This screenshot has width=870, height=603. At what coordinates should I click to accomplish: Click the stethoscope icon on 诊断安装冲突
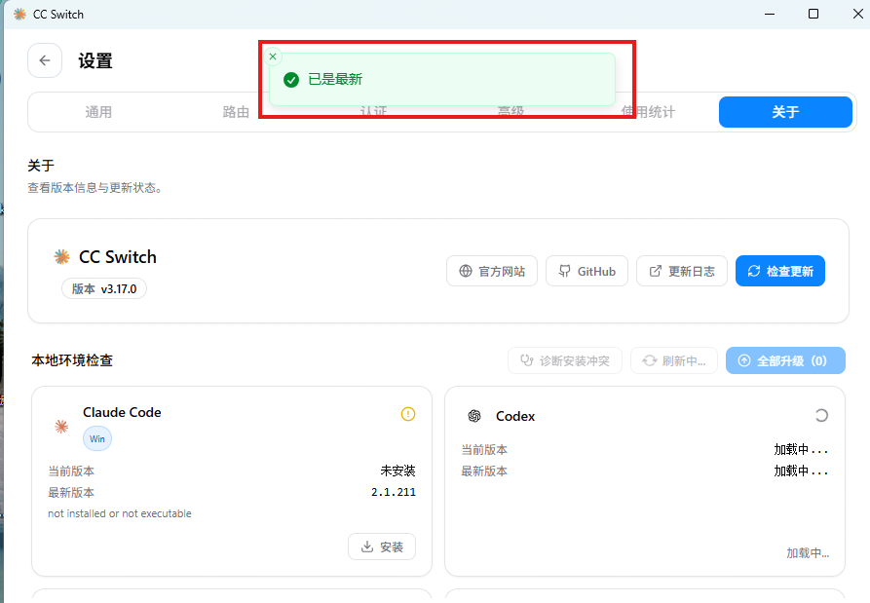526,360
